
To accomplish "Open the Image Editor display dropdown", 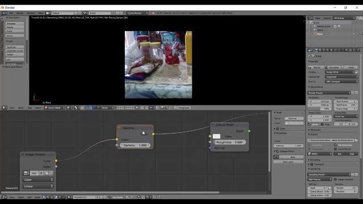I will pyautogui.click(x=340, y=72).
